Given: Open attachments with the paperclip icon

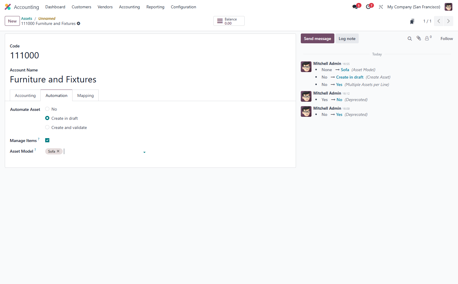Looking at the screenshot, I should (x=418, y=38).
